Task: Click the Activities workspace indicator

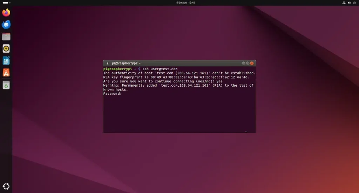Action: click(x=6, y=3)
